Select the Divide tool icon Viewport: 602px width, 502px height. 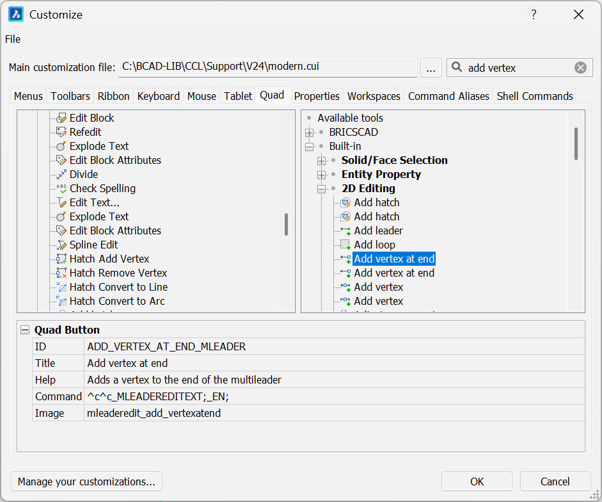point(61,175)
